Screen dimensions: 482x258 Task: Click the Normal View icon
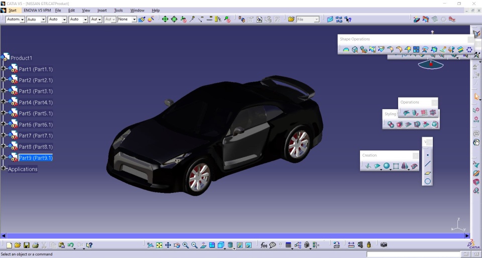[203, 245]
